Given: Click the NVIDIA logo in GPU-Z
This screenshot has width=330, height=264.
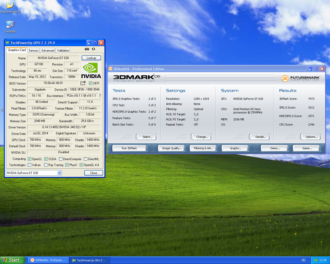Looking at the screenshot, I should point(91,70).
